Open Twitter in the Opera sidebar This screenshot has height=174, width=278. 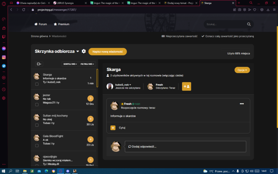(4, 66)
